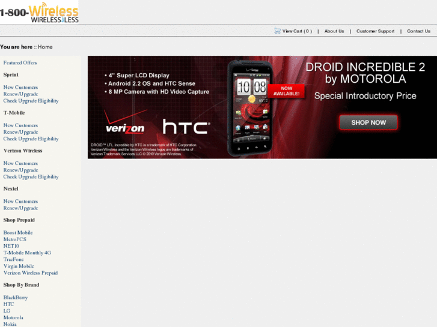Image resolution: width=437 pixels, height=327 pixels.
Task: Select Renew/Upgrade under T-Mobile
Action: click(x=20, y=132)
